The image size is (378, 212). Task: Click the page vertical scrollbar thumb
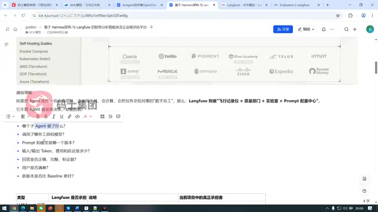tap(376, 68)
